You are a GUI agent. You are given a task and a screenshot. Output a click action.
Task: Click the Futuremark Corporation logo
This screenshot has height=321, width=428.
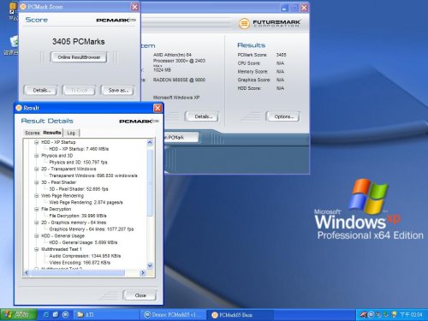[x=270, y=23]
